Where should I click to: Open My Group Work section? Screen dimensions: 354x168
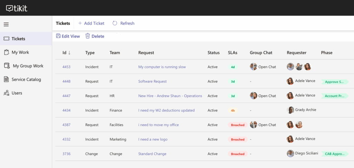click(28, 66)
